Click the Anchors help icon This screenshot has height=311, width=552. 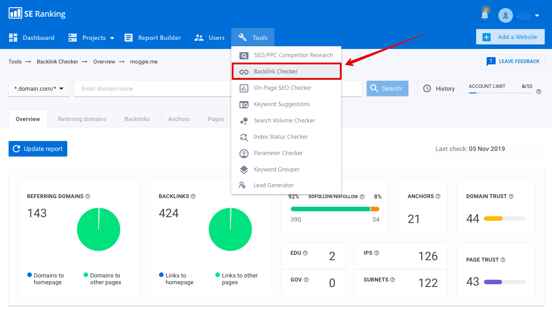click(438, 196)
